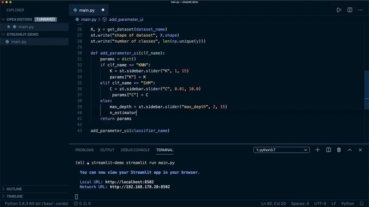Run the Python file with play icon
This screenshot has height=207, width=369.
coord(339,10)
